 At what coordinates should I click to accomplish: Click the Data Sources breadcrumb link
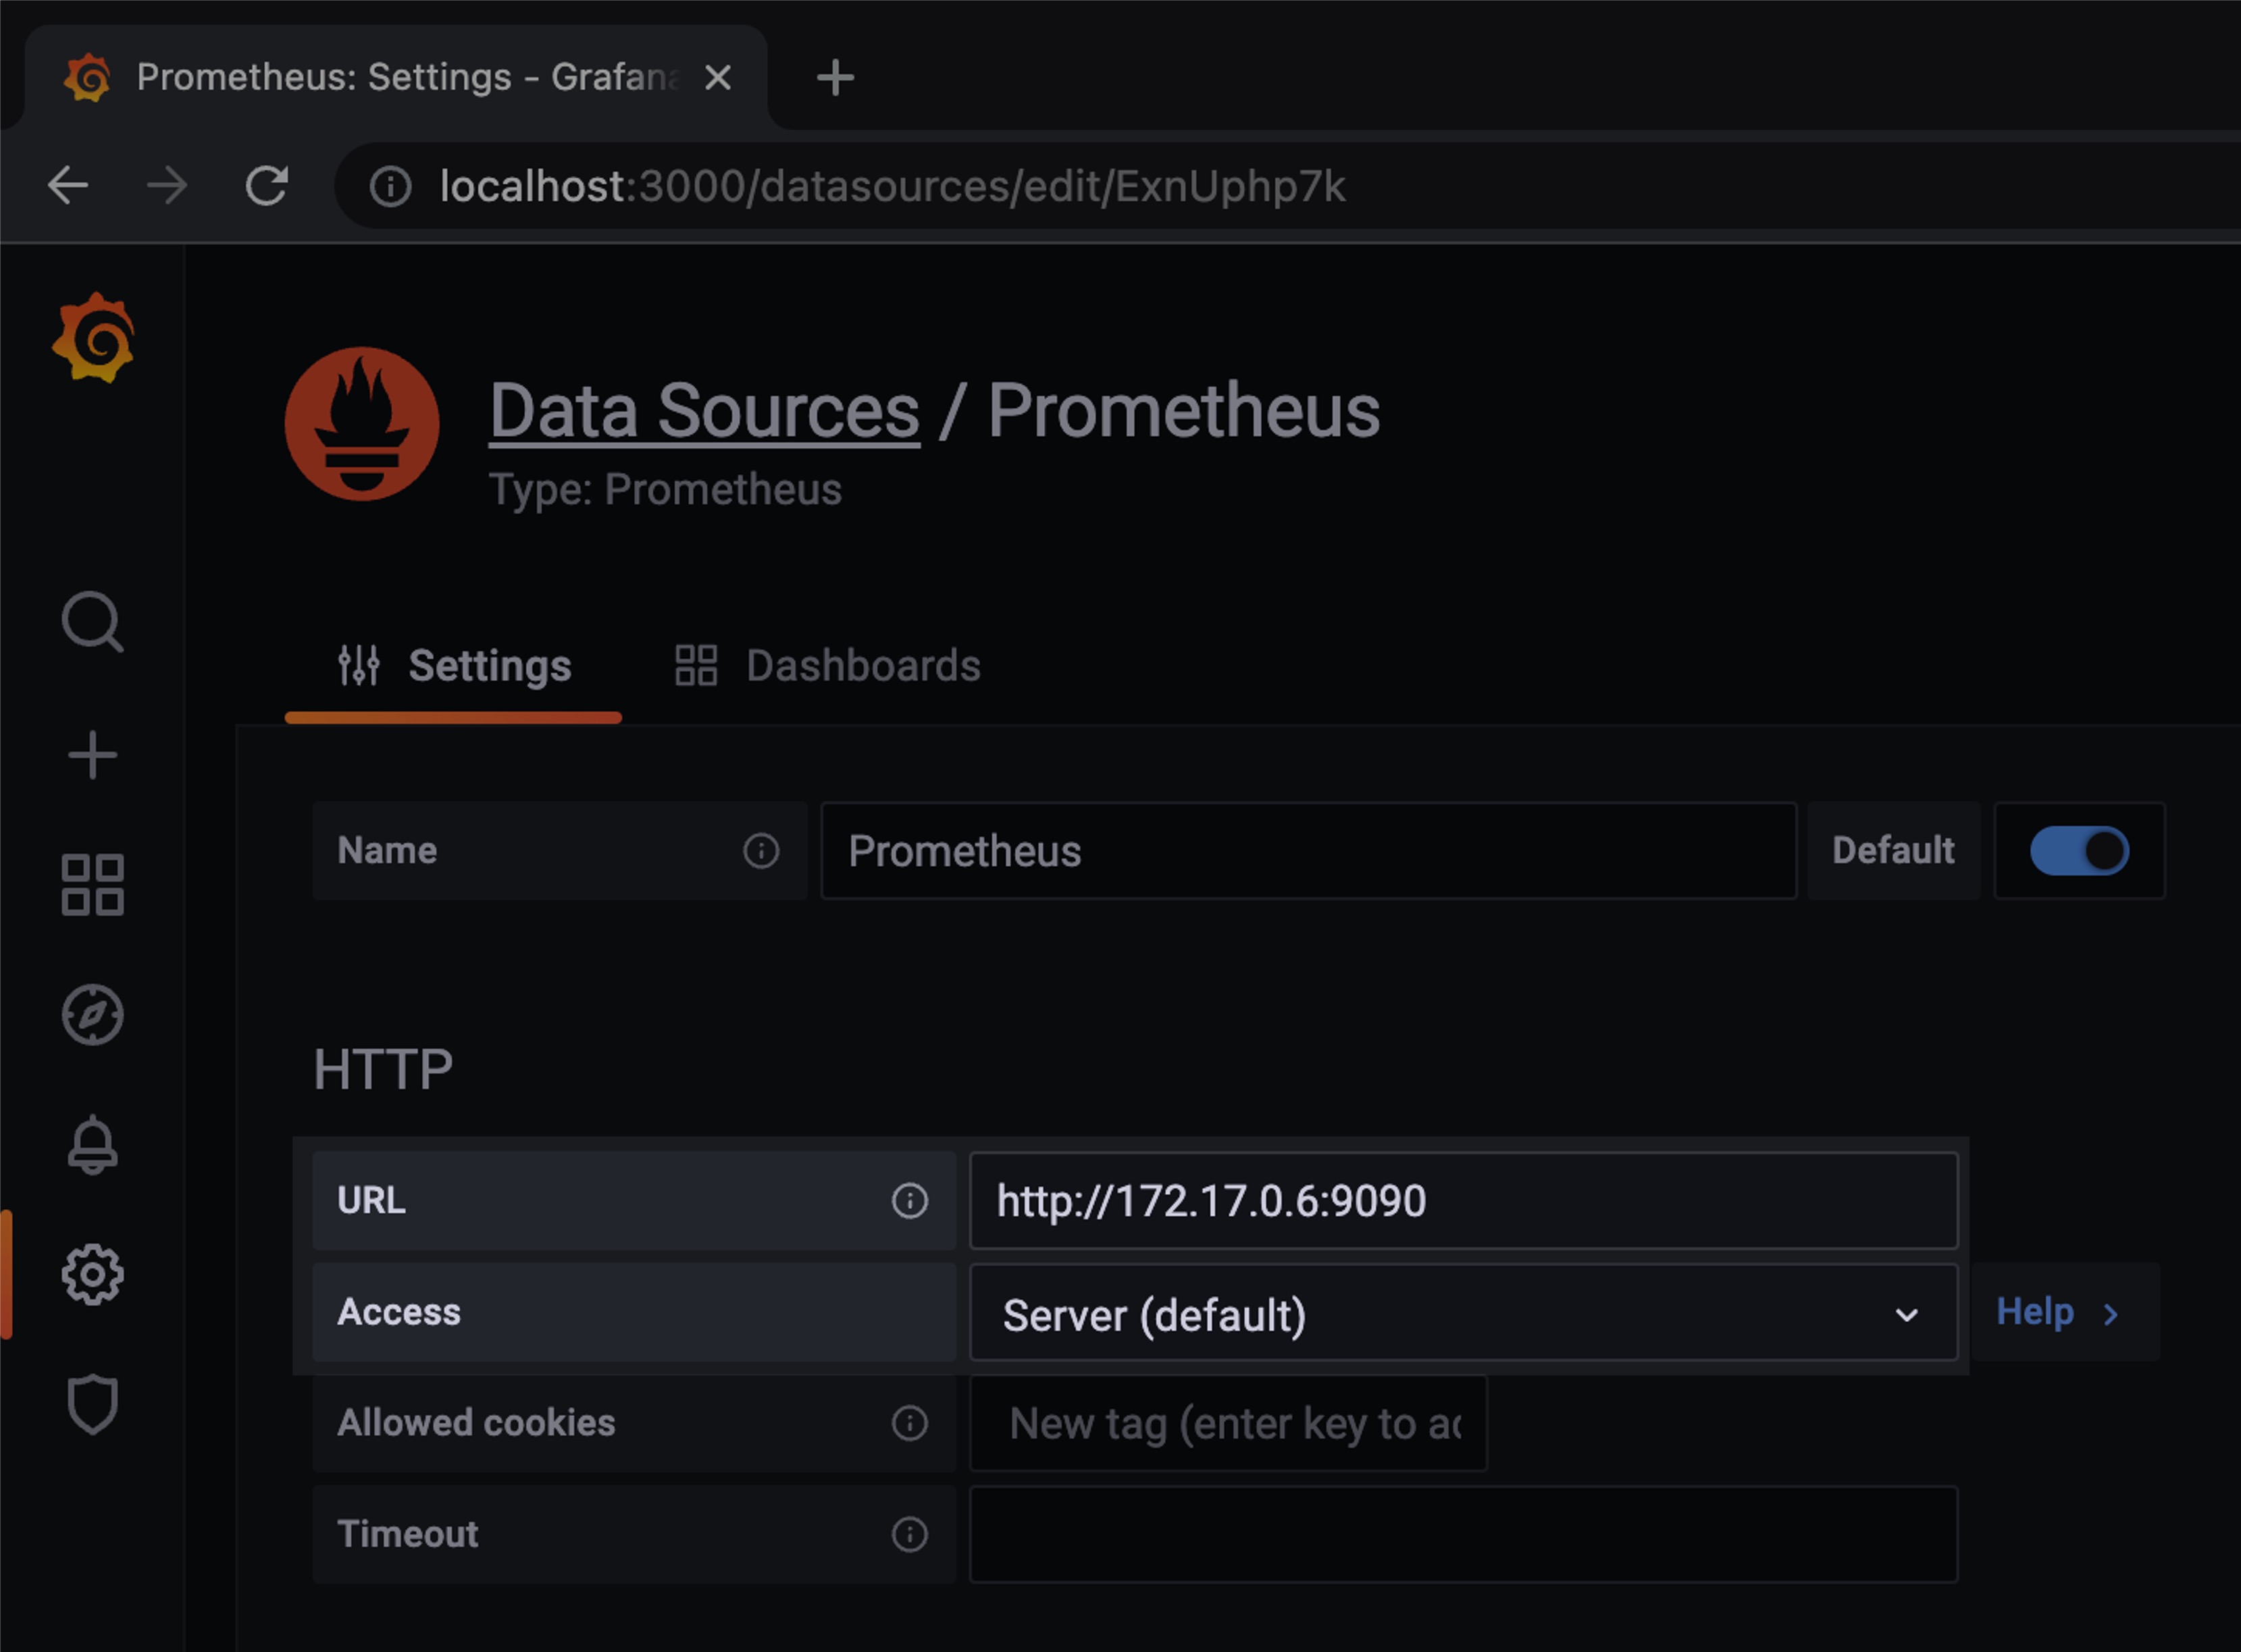click(x=704, y=411)
